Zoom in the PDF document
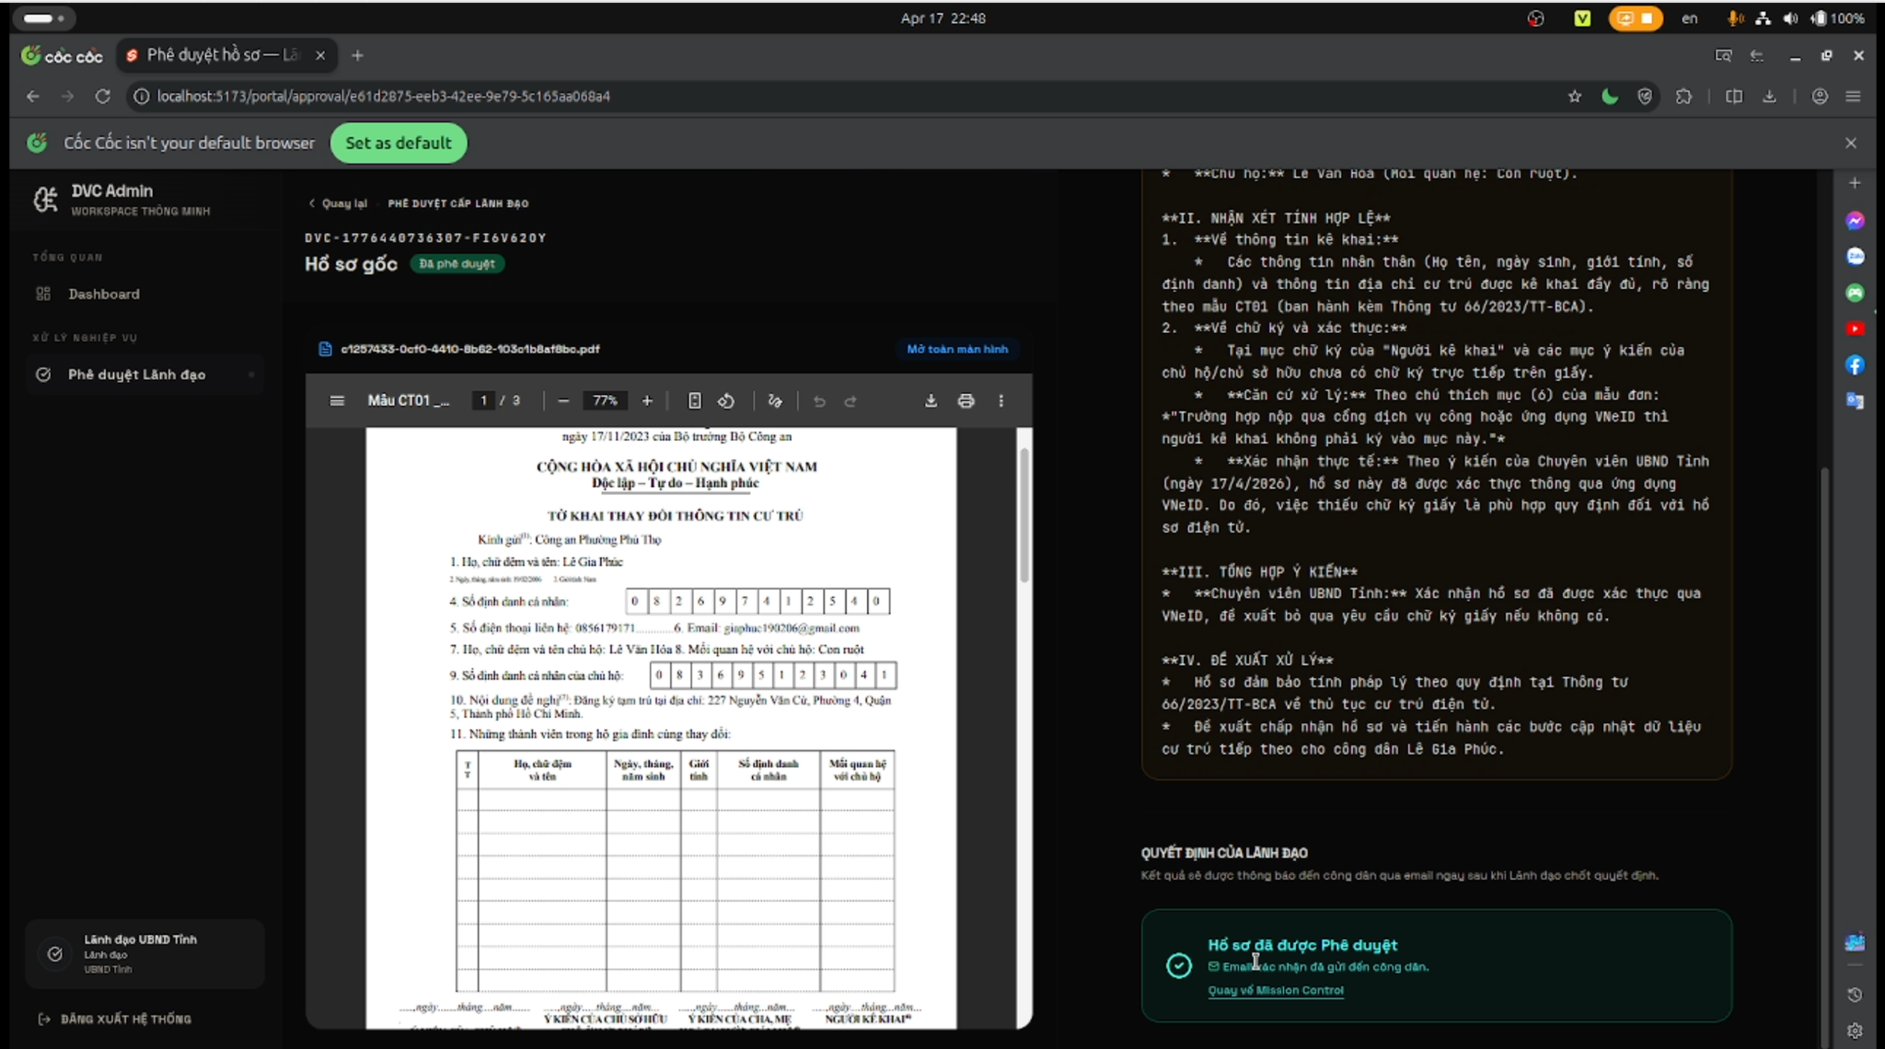This screenshot has width=1885, height=1049. tap(647, 401)
